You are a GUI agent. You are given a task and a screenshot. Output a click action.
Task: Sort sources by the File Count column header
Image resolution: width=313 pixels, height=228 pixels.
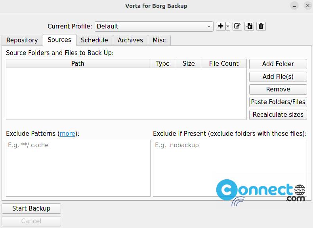click(x=224, y=64)
